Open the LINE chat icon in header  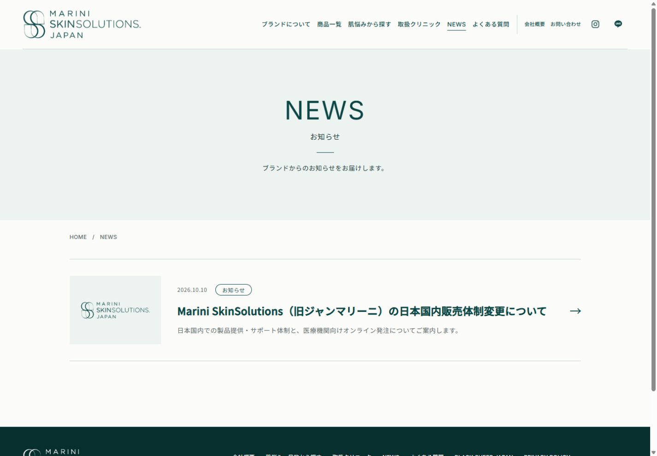pyautogui.click(x=618, y=24)
